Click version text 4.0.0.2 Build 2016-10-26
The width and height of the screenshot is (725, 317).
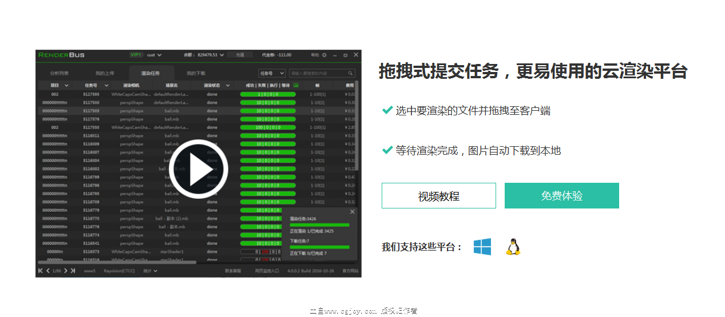[311, 270]
